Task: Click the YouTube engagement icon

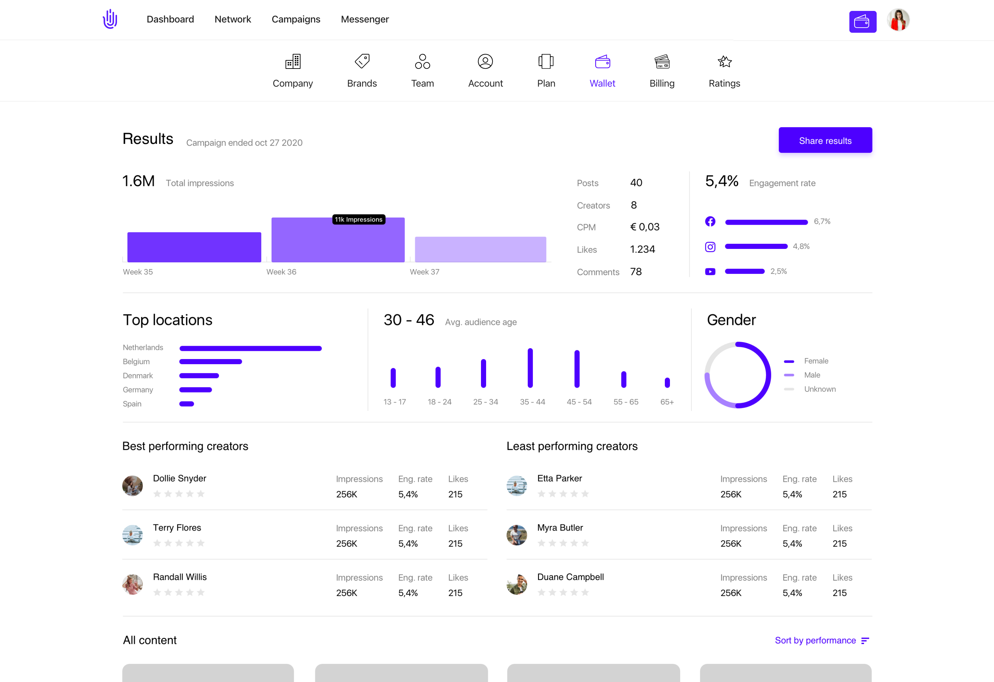Action: (x=710, y=271)
